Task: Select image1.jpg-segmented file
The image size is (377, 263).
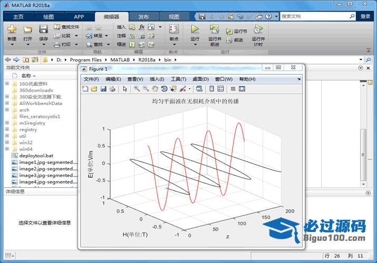Action: (48, 163)
